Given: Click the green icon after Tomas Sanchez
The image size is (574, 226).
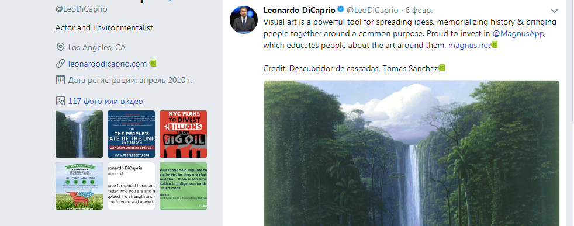Looking at the screenshot, I should [x=441, y=68].
